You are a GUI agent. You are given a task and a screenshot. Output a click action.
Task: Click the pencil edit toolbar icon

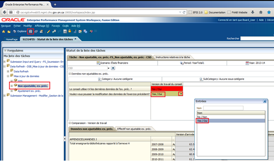point(49,32)
